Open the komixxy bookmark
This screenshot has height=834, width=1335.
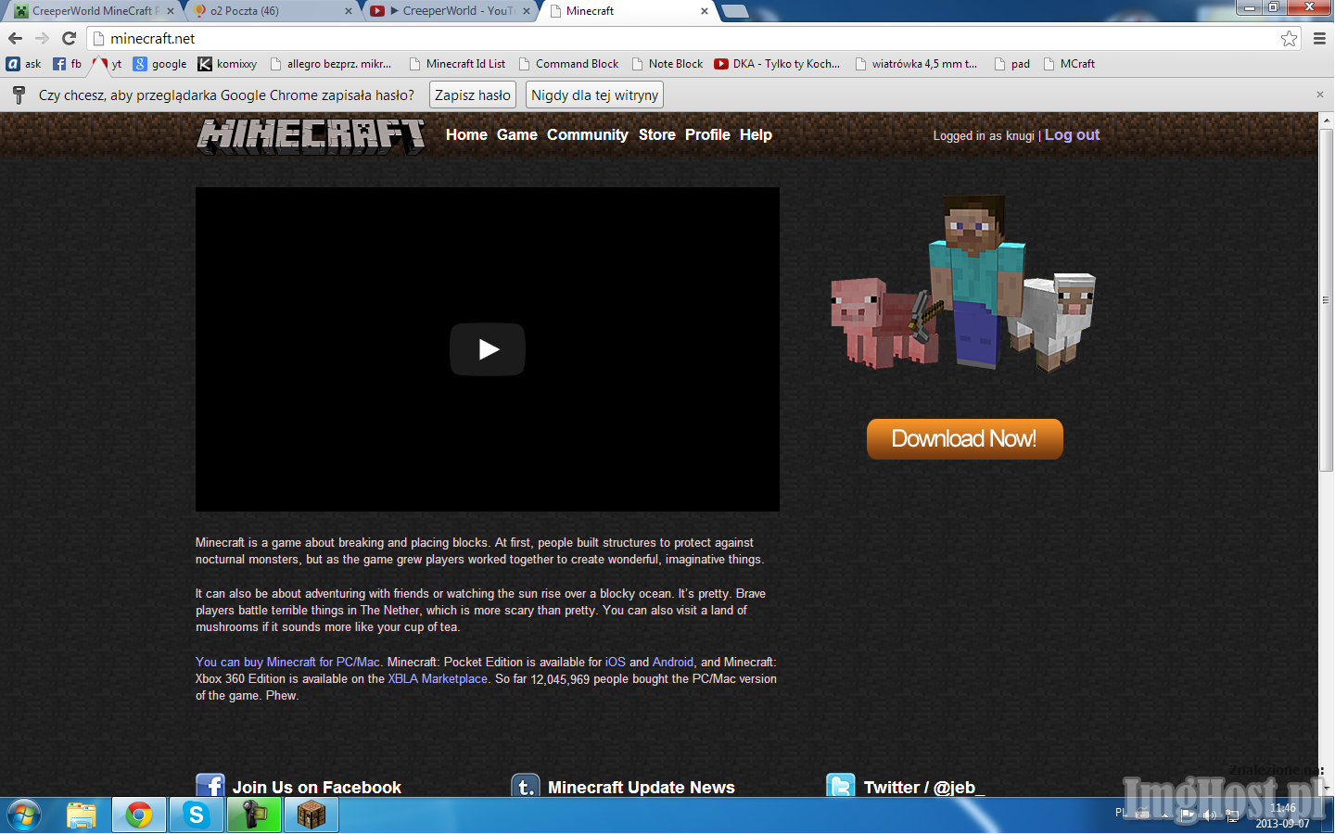[x=228, y=64]
